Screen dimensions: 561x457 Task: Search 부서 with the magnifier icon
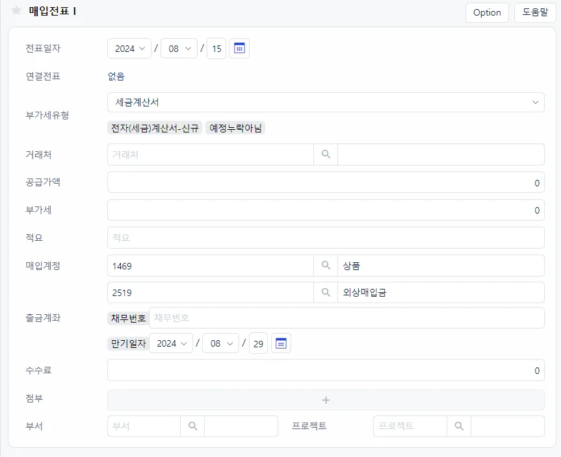coord(192,426)
